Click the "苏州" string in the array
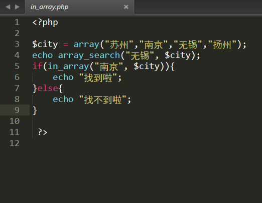This screenshot has height=203, width=262. [x=119, y=44]
